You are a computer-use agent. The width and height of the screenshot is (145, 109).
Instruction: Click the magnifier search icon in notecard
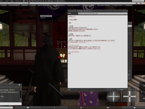click(69, 90)
